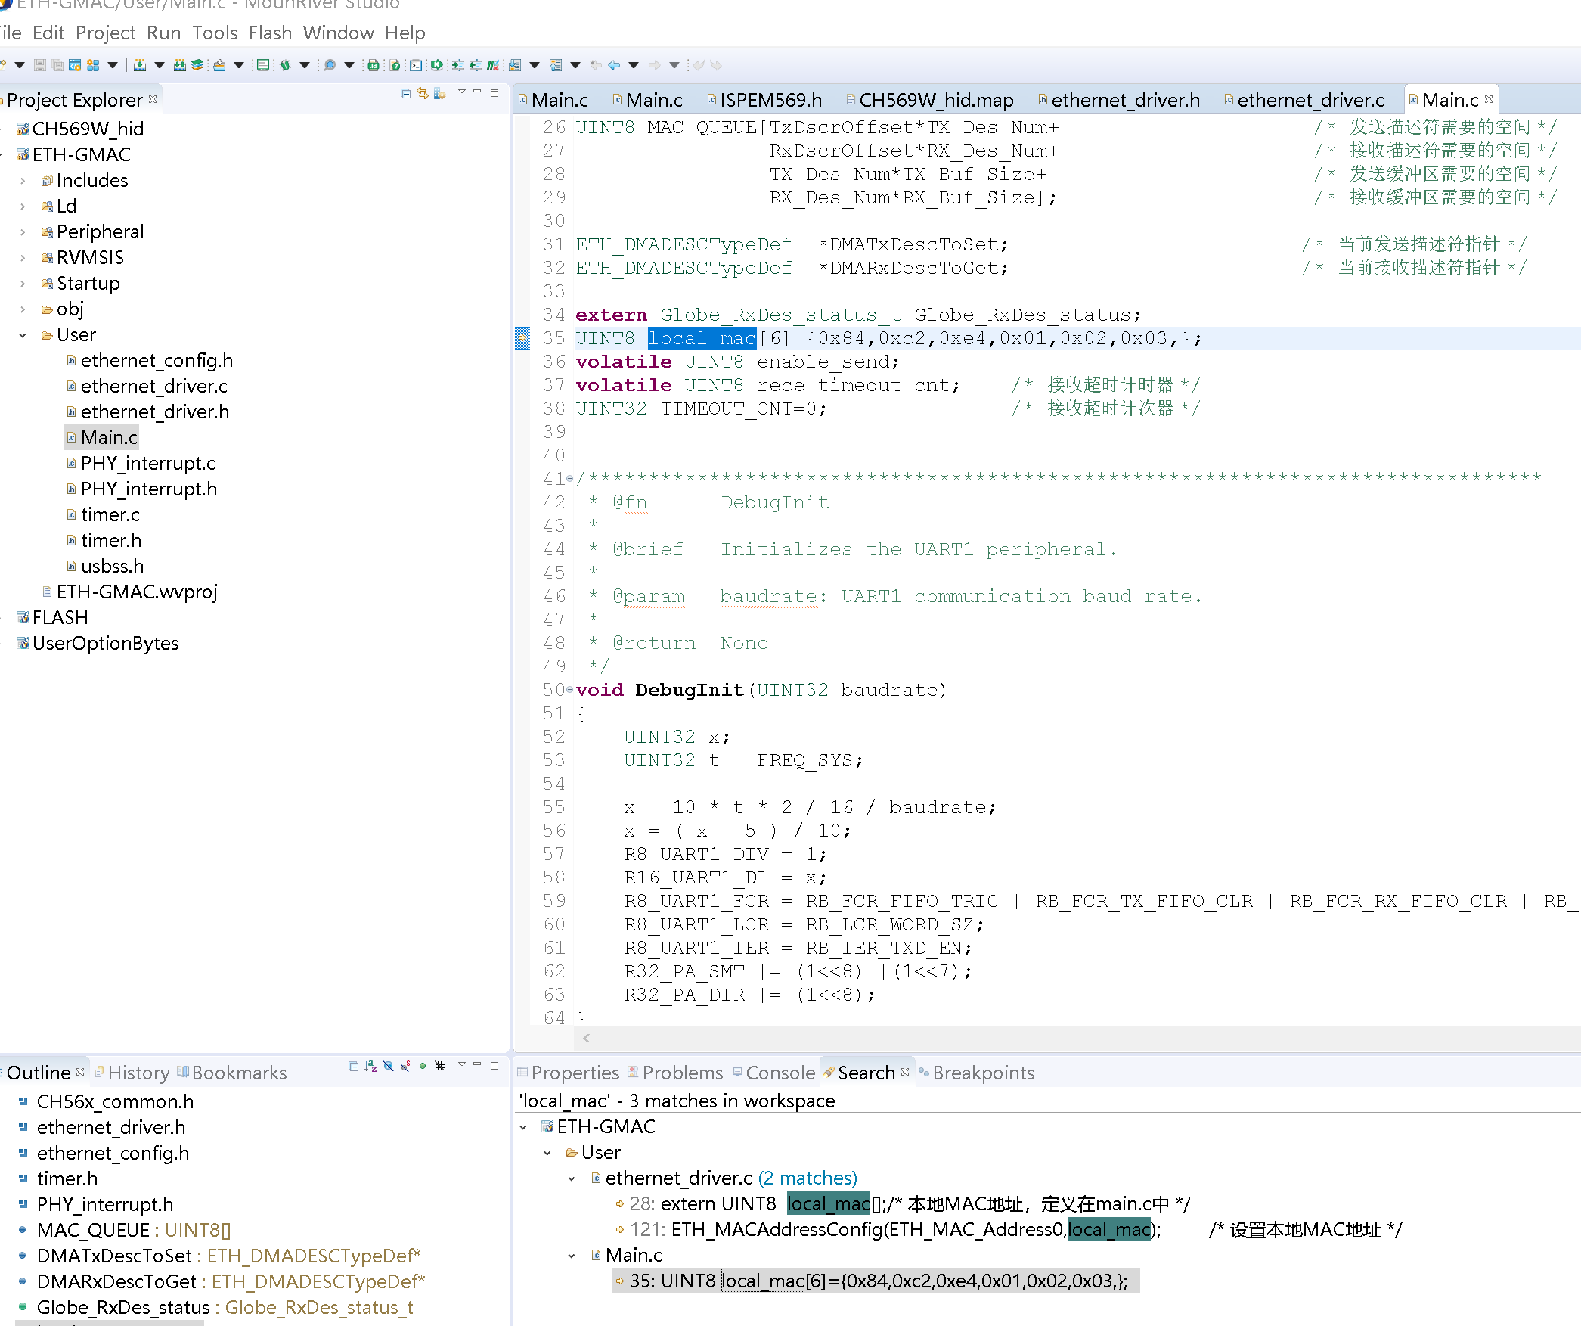Screen dimensions: 1581x1326
Task: Close the active Main.c editor tab
Action: click(x=1489, y=99)
